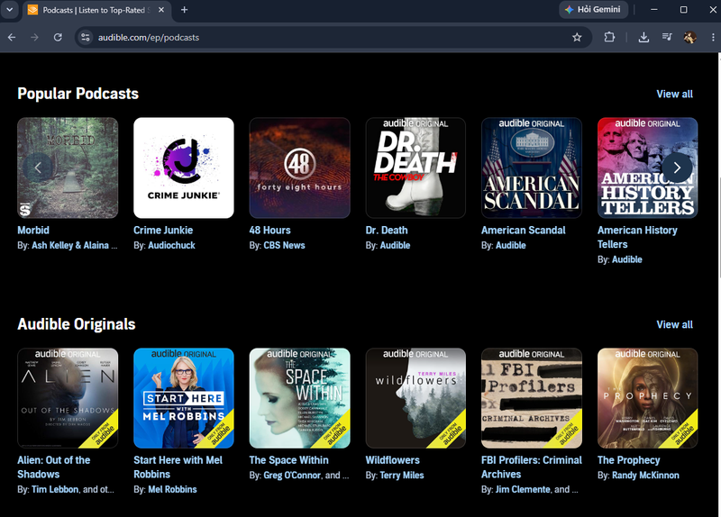Bookmark this page with the star icon

(x=577, y=37)
